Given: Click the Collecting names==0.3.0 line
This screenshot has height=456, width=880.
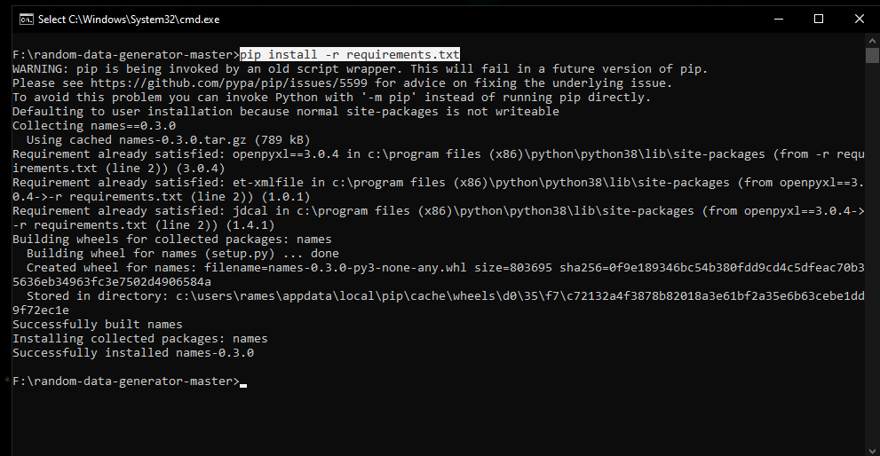Looking at the screenshot, I should pyautogui.click(x=94, y=126).
